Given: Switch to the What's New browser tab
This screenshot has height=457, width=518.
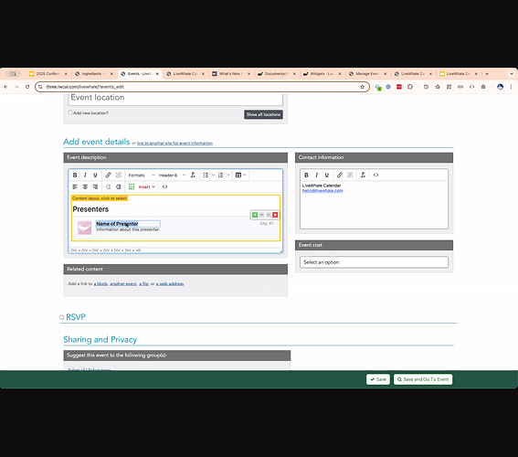Looking at the screenshot, I should [230, 74].
